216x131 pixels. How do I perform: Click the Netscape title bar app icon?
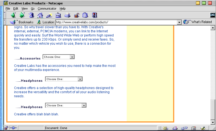(6, 3)
